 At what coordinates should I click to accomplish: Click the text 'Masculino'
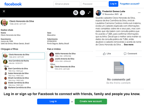51,35
